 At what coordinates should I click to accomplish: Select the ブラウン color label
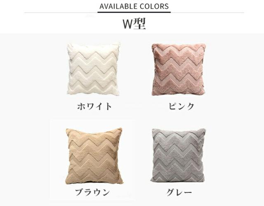[92, 192]
